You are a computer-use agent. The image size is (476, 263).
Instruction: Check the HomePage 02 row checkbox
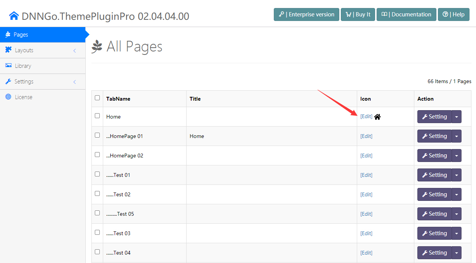click(x=97, y=155)
